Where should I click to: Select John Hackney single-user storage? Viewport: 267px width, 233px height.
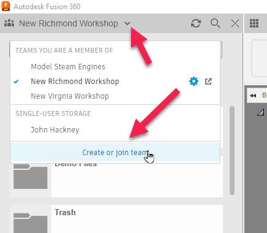pos(55,130)
